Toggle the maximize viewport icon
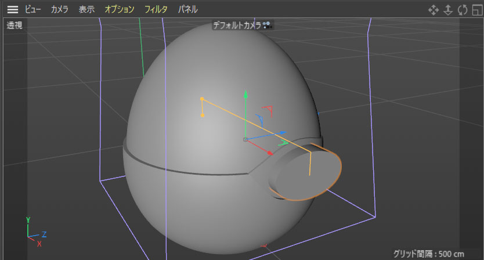The image size is (484, 260). coord(477,10)
